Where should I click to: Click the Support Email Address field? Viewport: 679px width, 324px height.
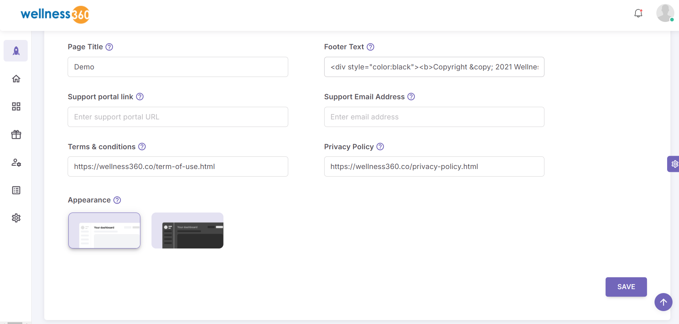pyautogui.click(x=434, y=117)
